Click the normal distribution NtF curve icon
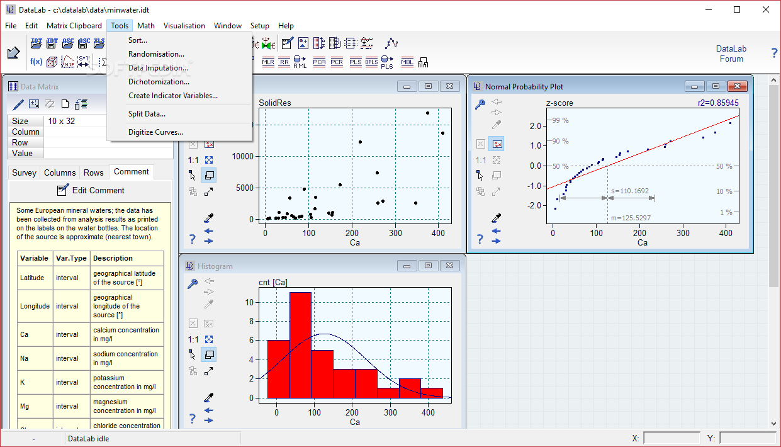This screenshot has width=781, height=447. tap(68, 62)
